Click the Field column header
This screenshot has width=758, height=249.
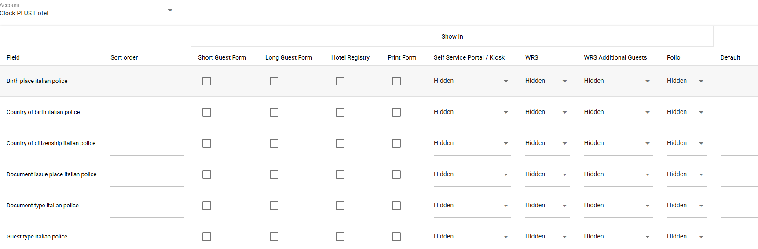[x=13, y=57]
